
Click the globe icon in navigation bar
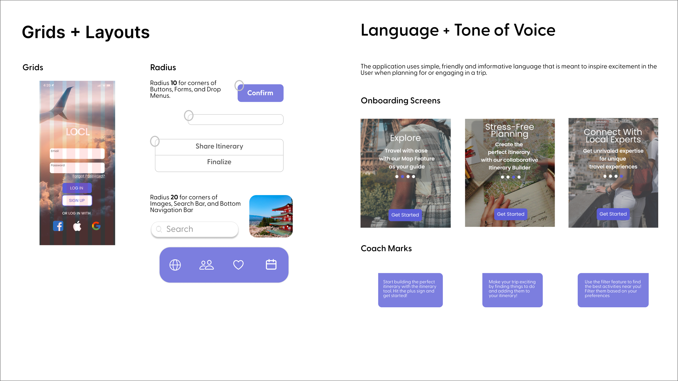click(175, 265)
